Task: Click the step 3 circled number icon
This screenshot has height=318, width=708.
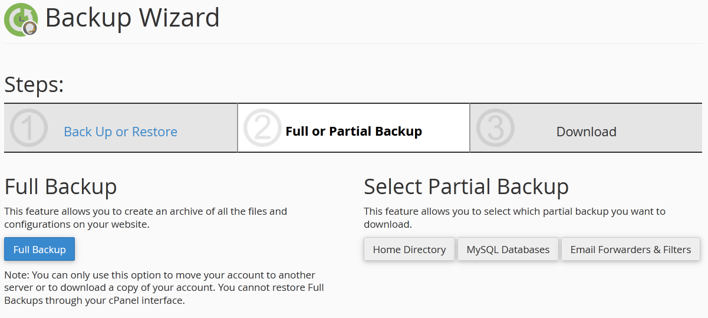Action: (495, 128)
